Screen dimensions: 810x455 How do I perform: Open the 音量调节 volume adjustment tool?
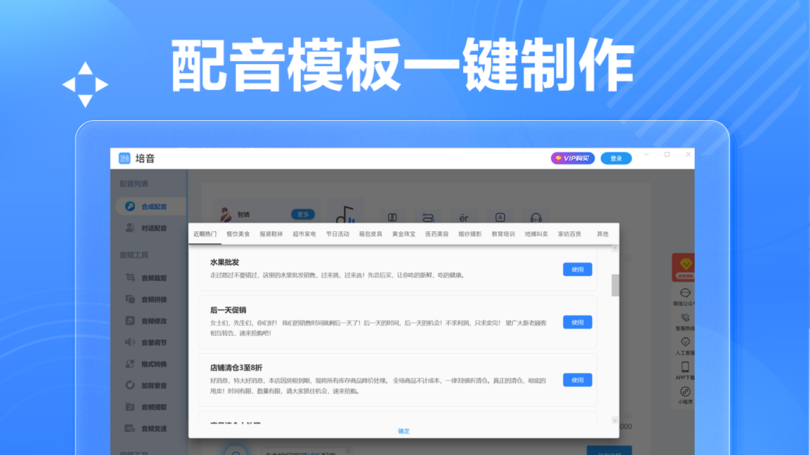click(154, 343)
